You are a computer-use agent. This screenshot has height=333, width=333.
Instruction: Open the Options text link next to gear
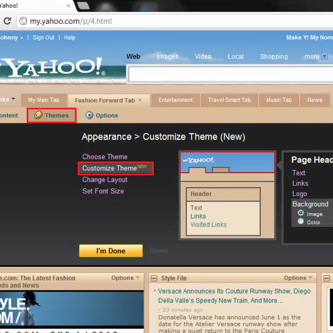click(x=107, y=115)
